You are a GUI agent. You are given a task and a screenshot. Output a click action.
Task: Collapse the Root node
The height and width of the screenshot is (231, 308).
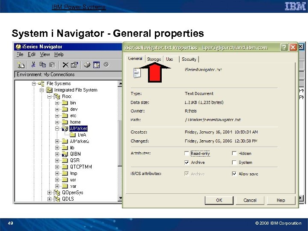[49, 96]
